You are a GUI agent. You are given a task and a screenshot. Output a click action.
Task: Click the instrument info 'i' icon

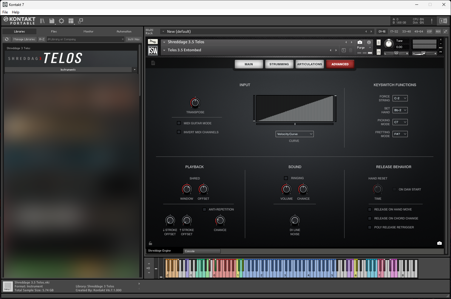point(369,42)
